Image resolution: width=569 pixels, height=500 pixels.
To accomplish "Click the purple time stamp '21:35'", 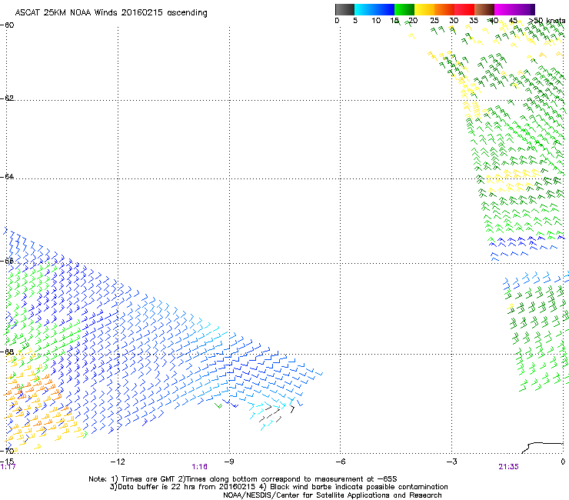I will click(508, 467).
